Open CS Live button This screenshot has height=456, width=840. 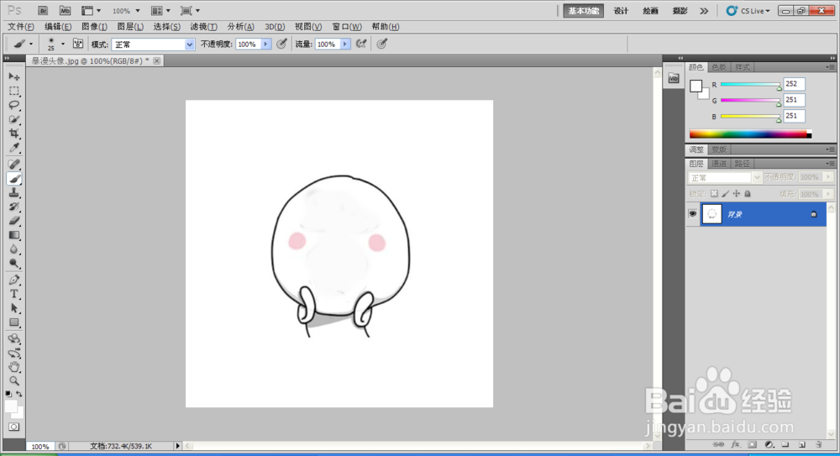[748, 11]
